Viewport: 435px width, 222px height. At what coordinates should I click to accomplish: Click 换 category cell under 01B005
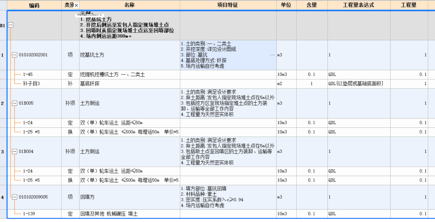tap(70, 132)
